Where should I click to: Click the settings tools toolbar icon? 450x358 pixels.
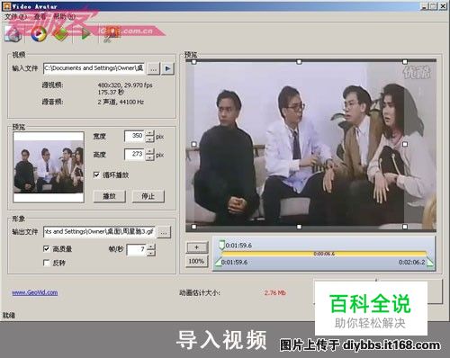point(111,33)
